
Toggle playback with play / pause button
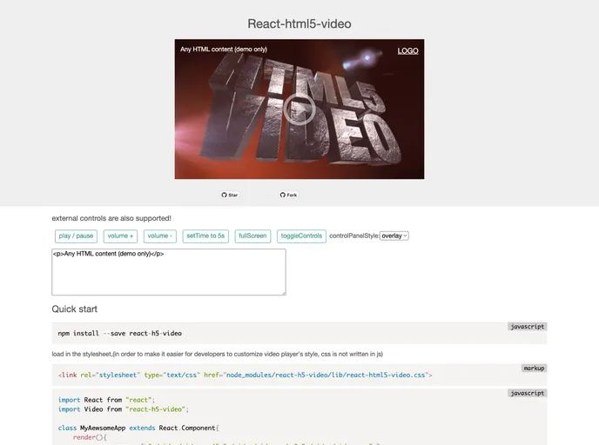76,236
